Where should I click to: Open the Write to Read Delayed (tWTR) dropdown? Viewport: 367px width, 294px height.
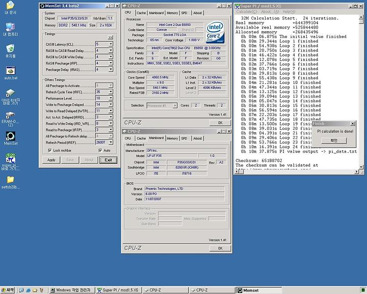(x=111, y=111)
